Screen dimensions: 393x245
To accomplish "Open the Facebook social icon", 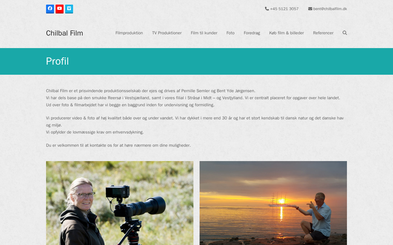I will tap(50, 9).
